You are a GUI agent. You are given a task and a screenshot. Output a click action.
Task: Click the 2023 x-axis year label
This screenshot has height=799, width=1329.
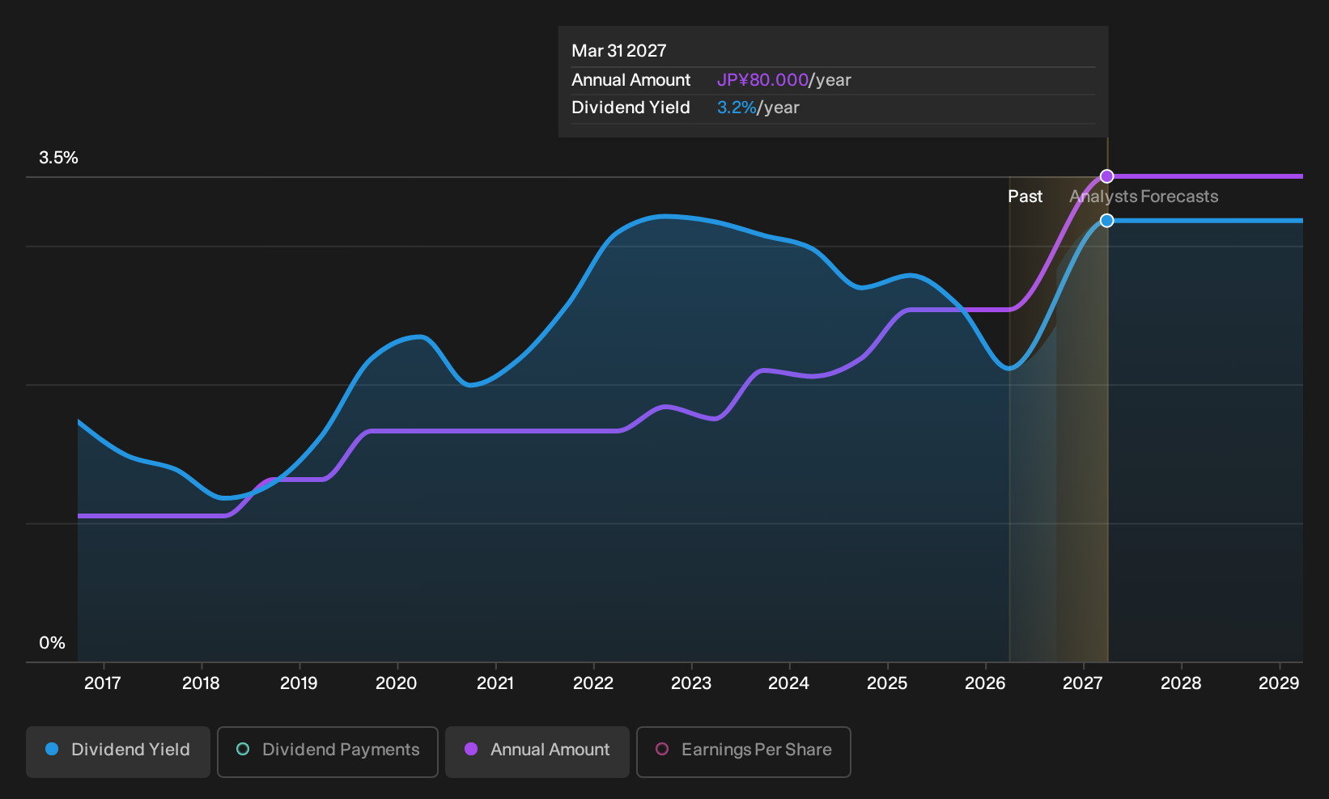[691, 683]
